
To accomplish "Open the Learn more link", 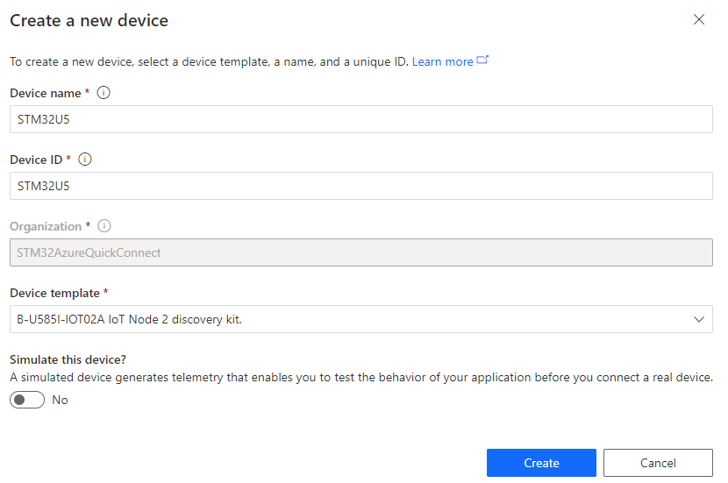I will pos(442,61).
